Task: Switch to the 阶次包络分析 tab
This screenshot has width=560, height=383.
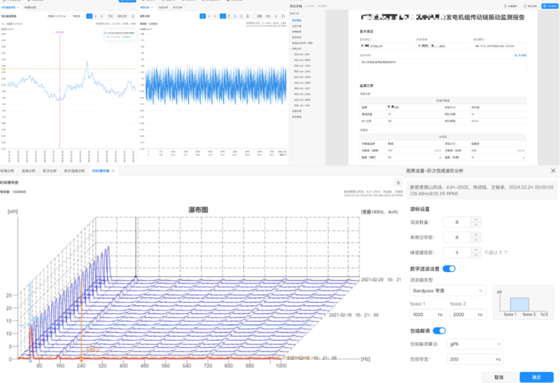Action: coord(74,171)
